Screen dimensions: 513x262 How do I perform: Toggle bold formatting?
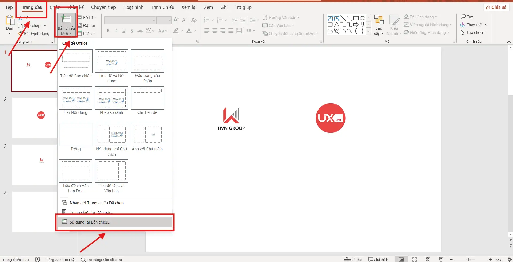tap(108, 30)
